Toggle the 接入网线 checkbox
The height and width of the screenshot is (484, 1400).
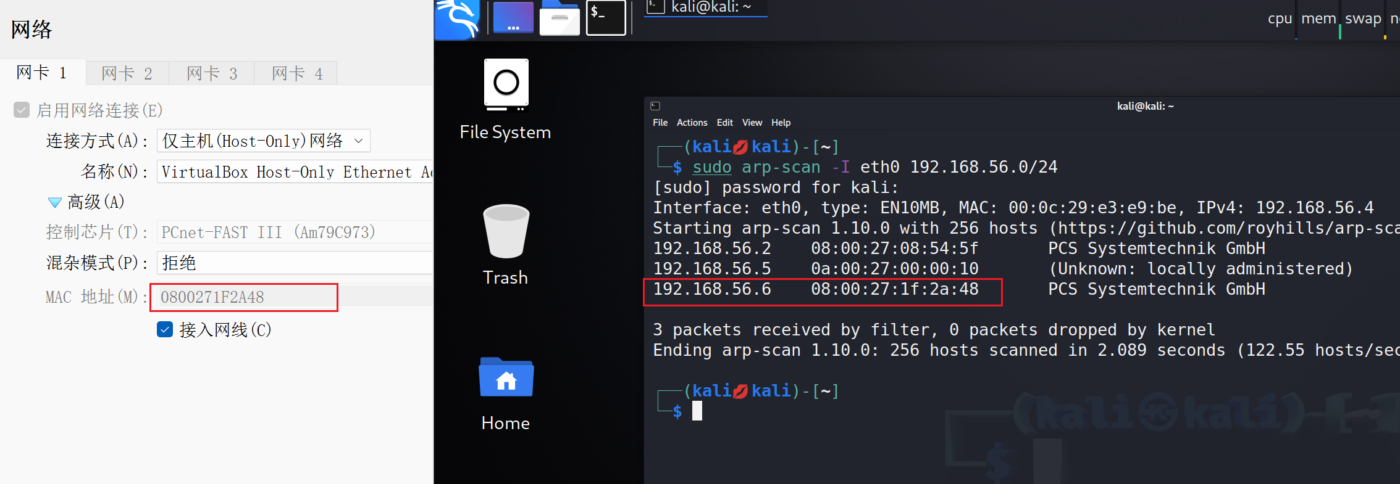[x=165, y=330]
